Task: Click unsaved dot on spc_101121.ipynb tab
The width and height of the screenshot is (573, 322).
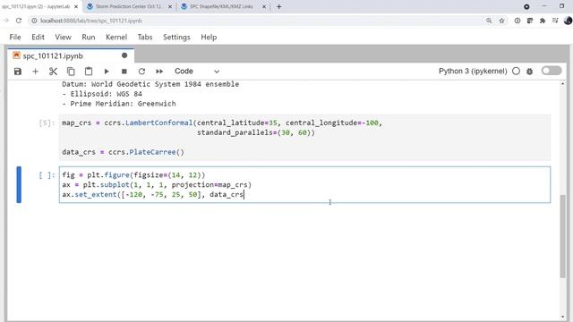Action: pyautogui.click(x=124, y=55)
